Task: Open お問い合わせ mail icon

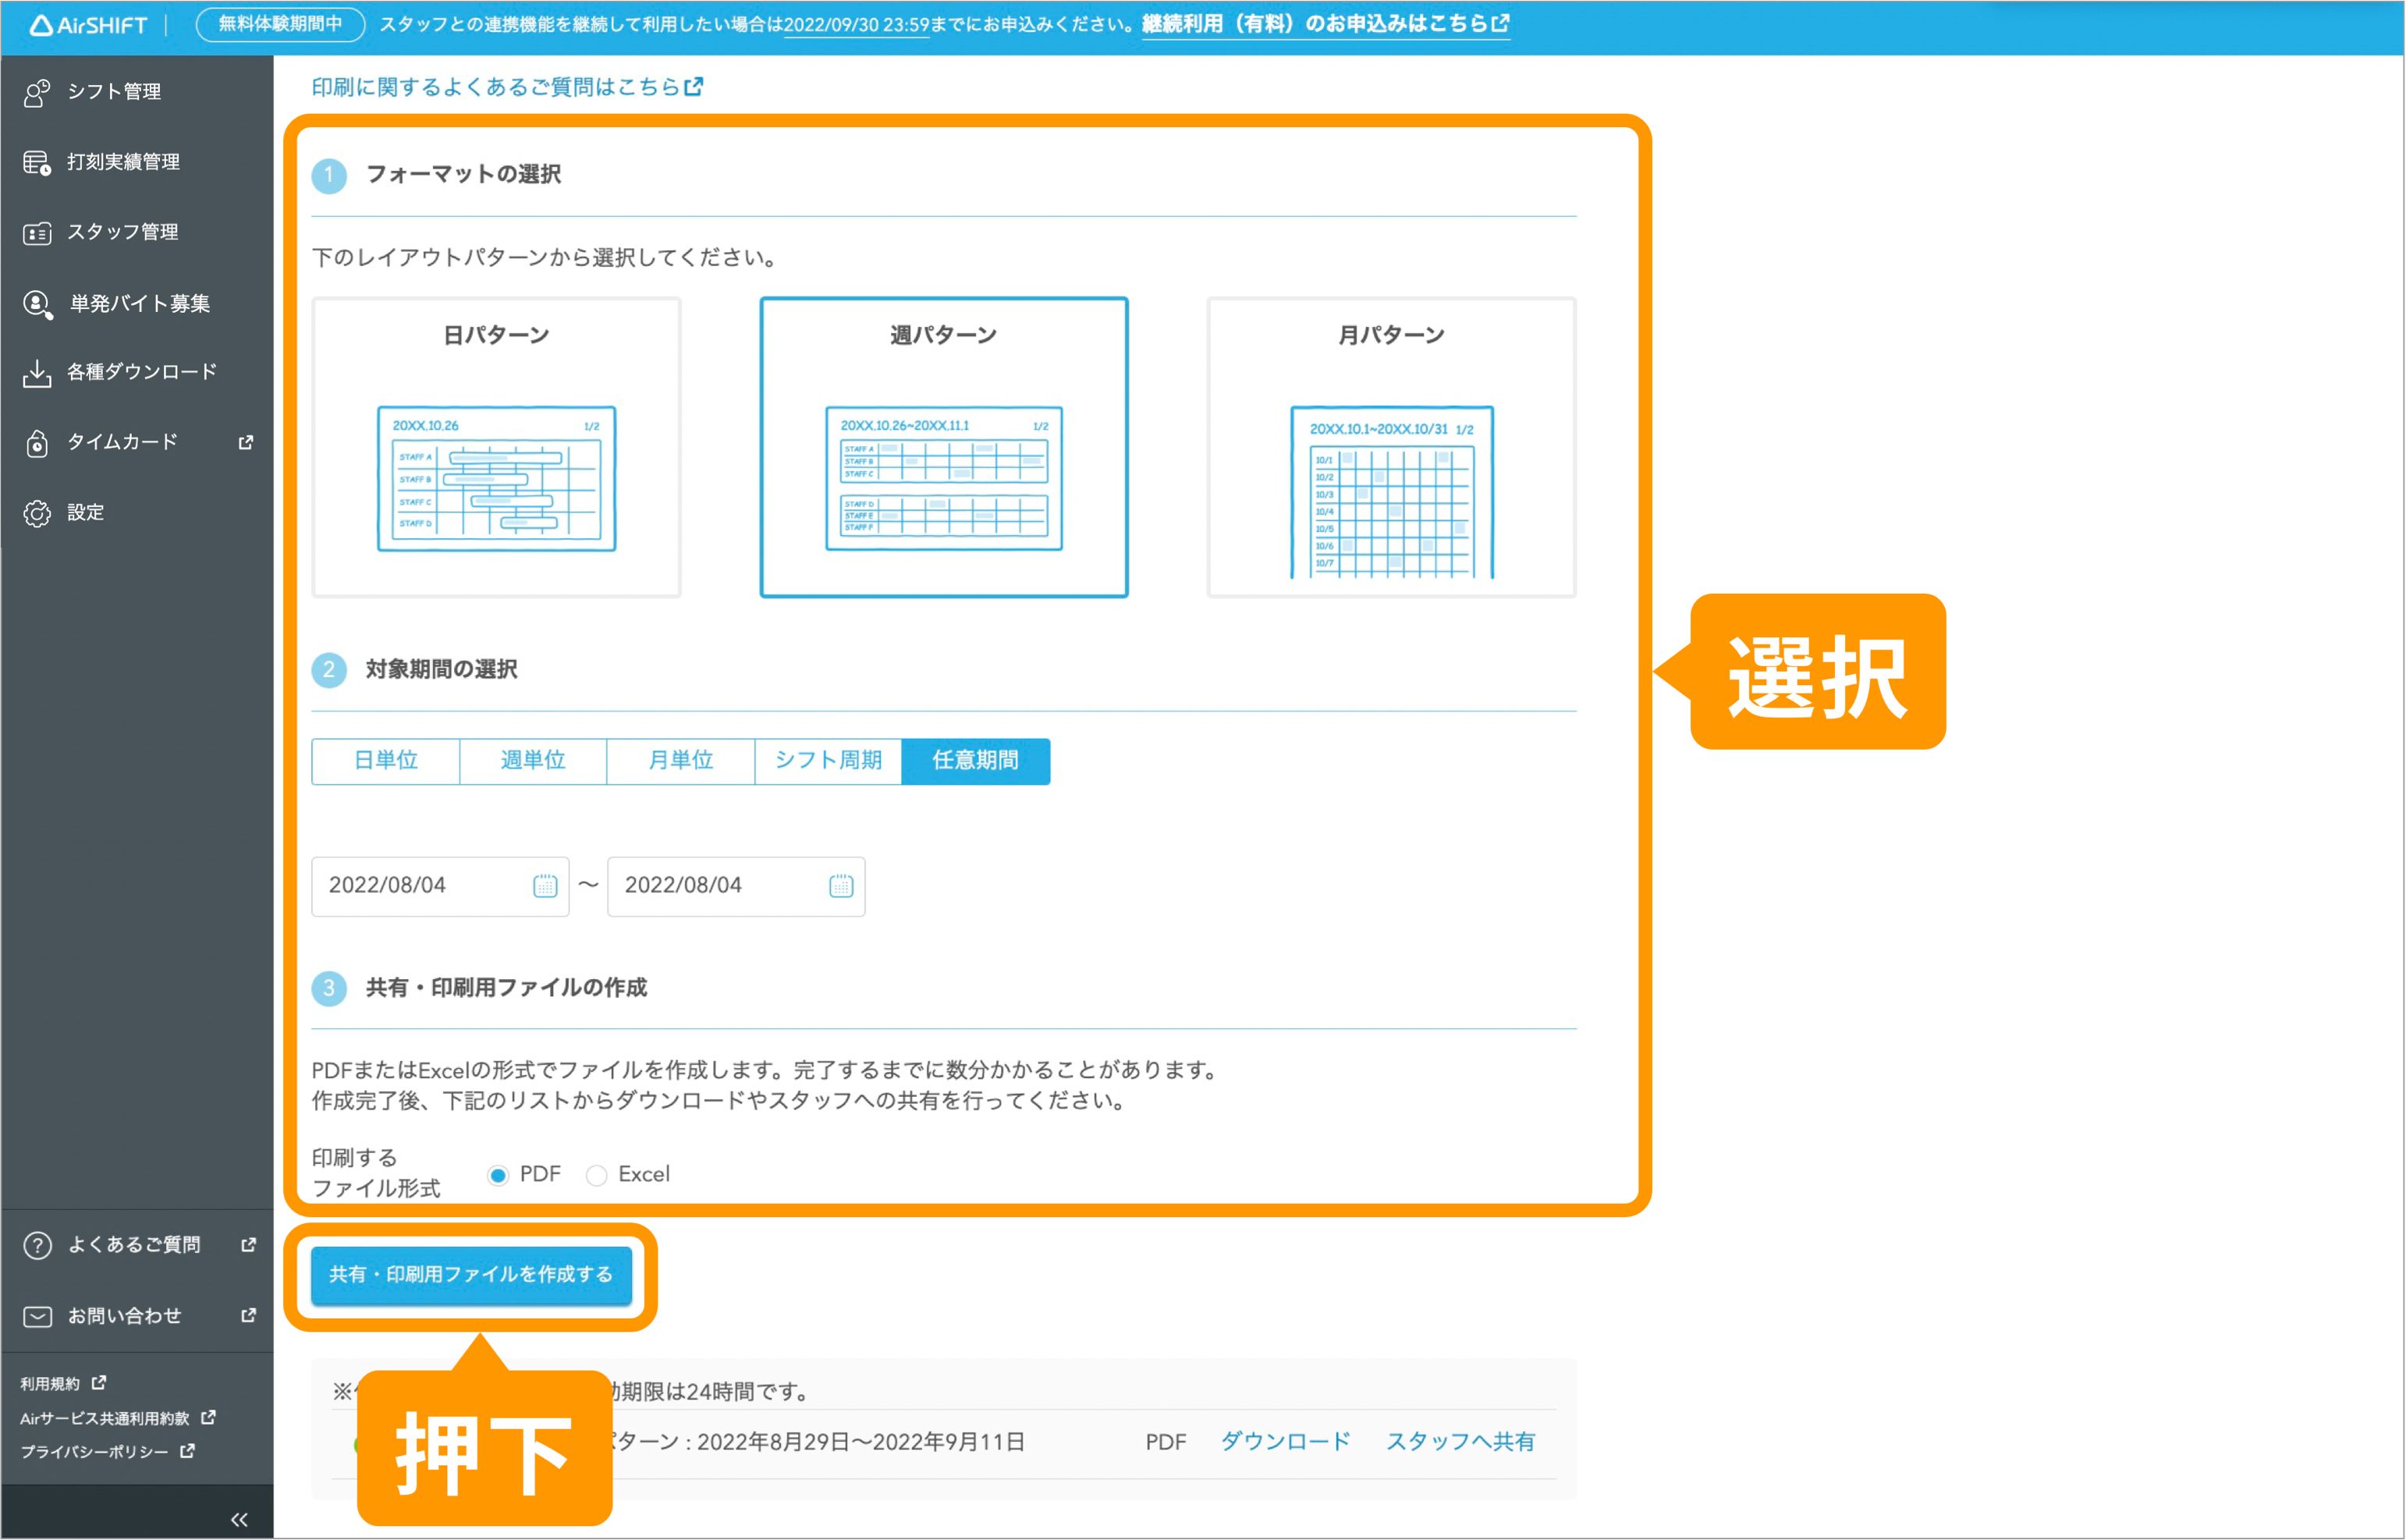Action: [37, 1317]
